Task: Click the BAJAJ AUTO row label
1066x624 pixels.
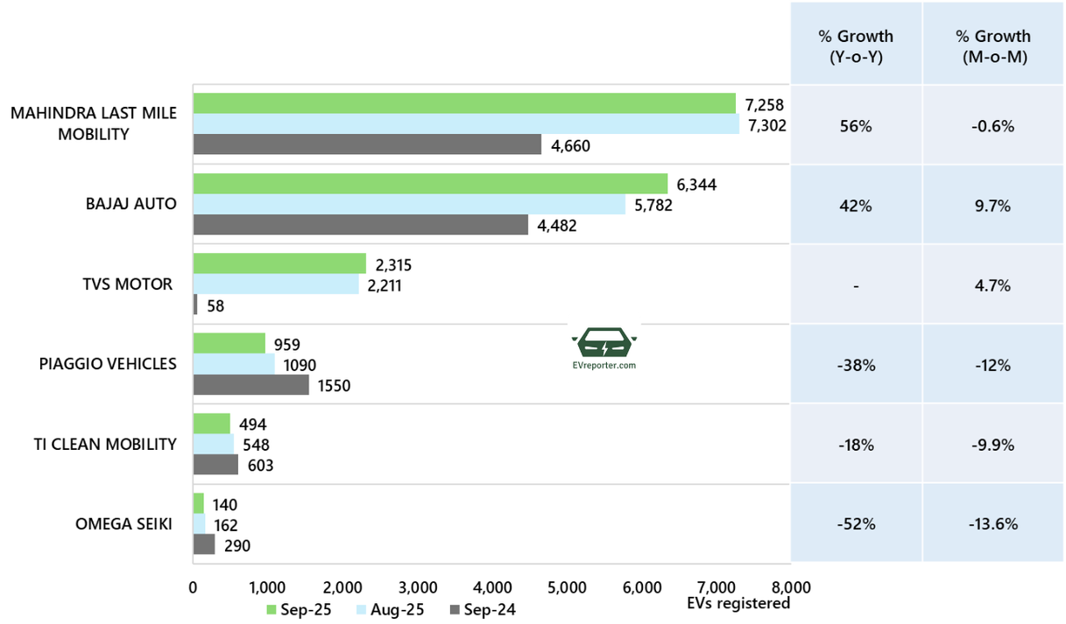Action: [x=131, y=204]
